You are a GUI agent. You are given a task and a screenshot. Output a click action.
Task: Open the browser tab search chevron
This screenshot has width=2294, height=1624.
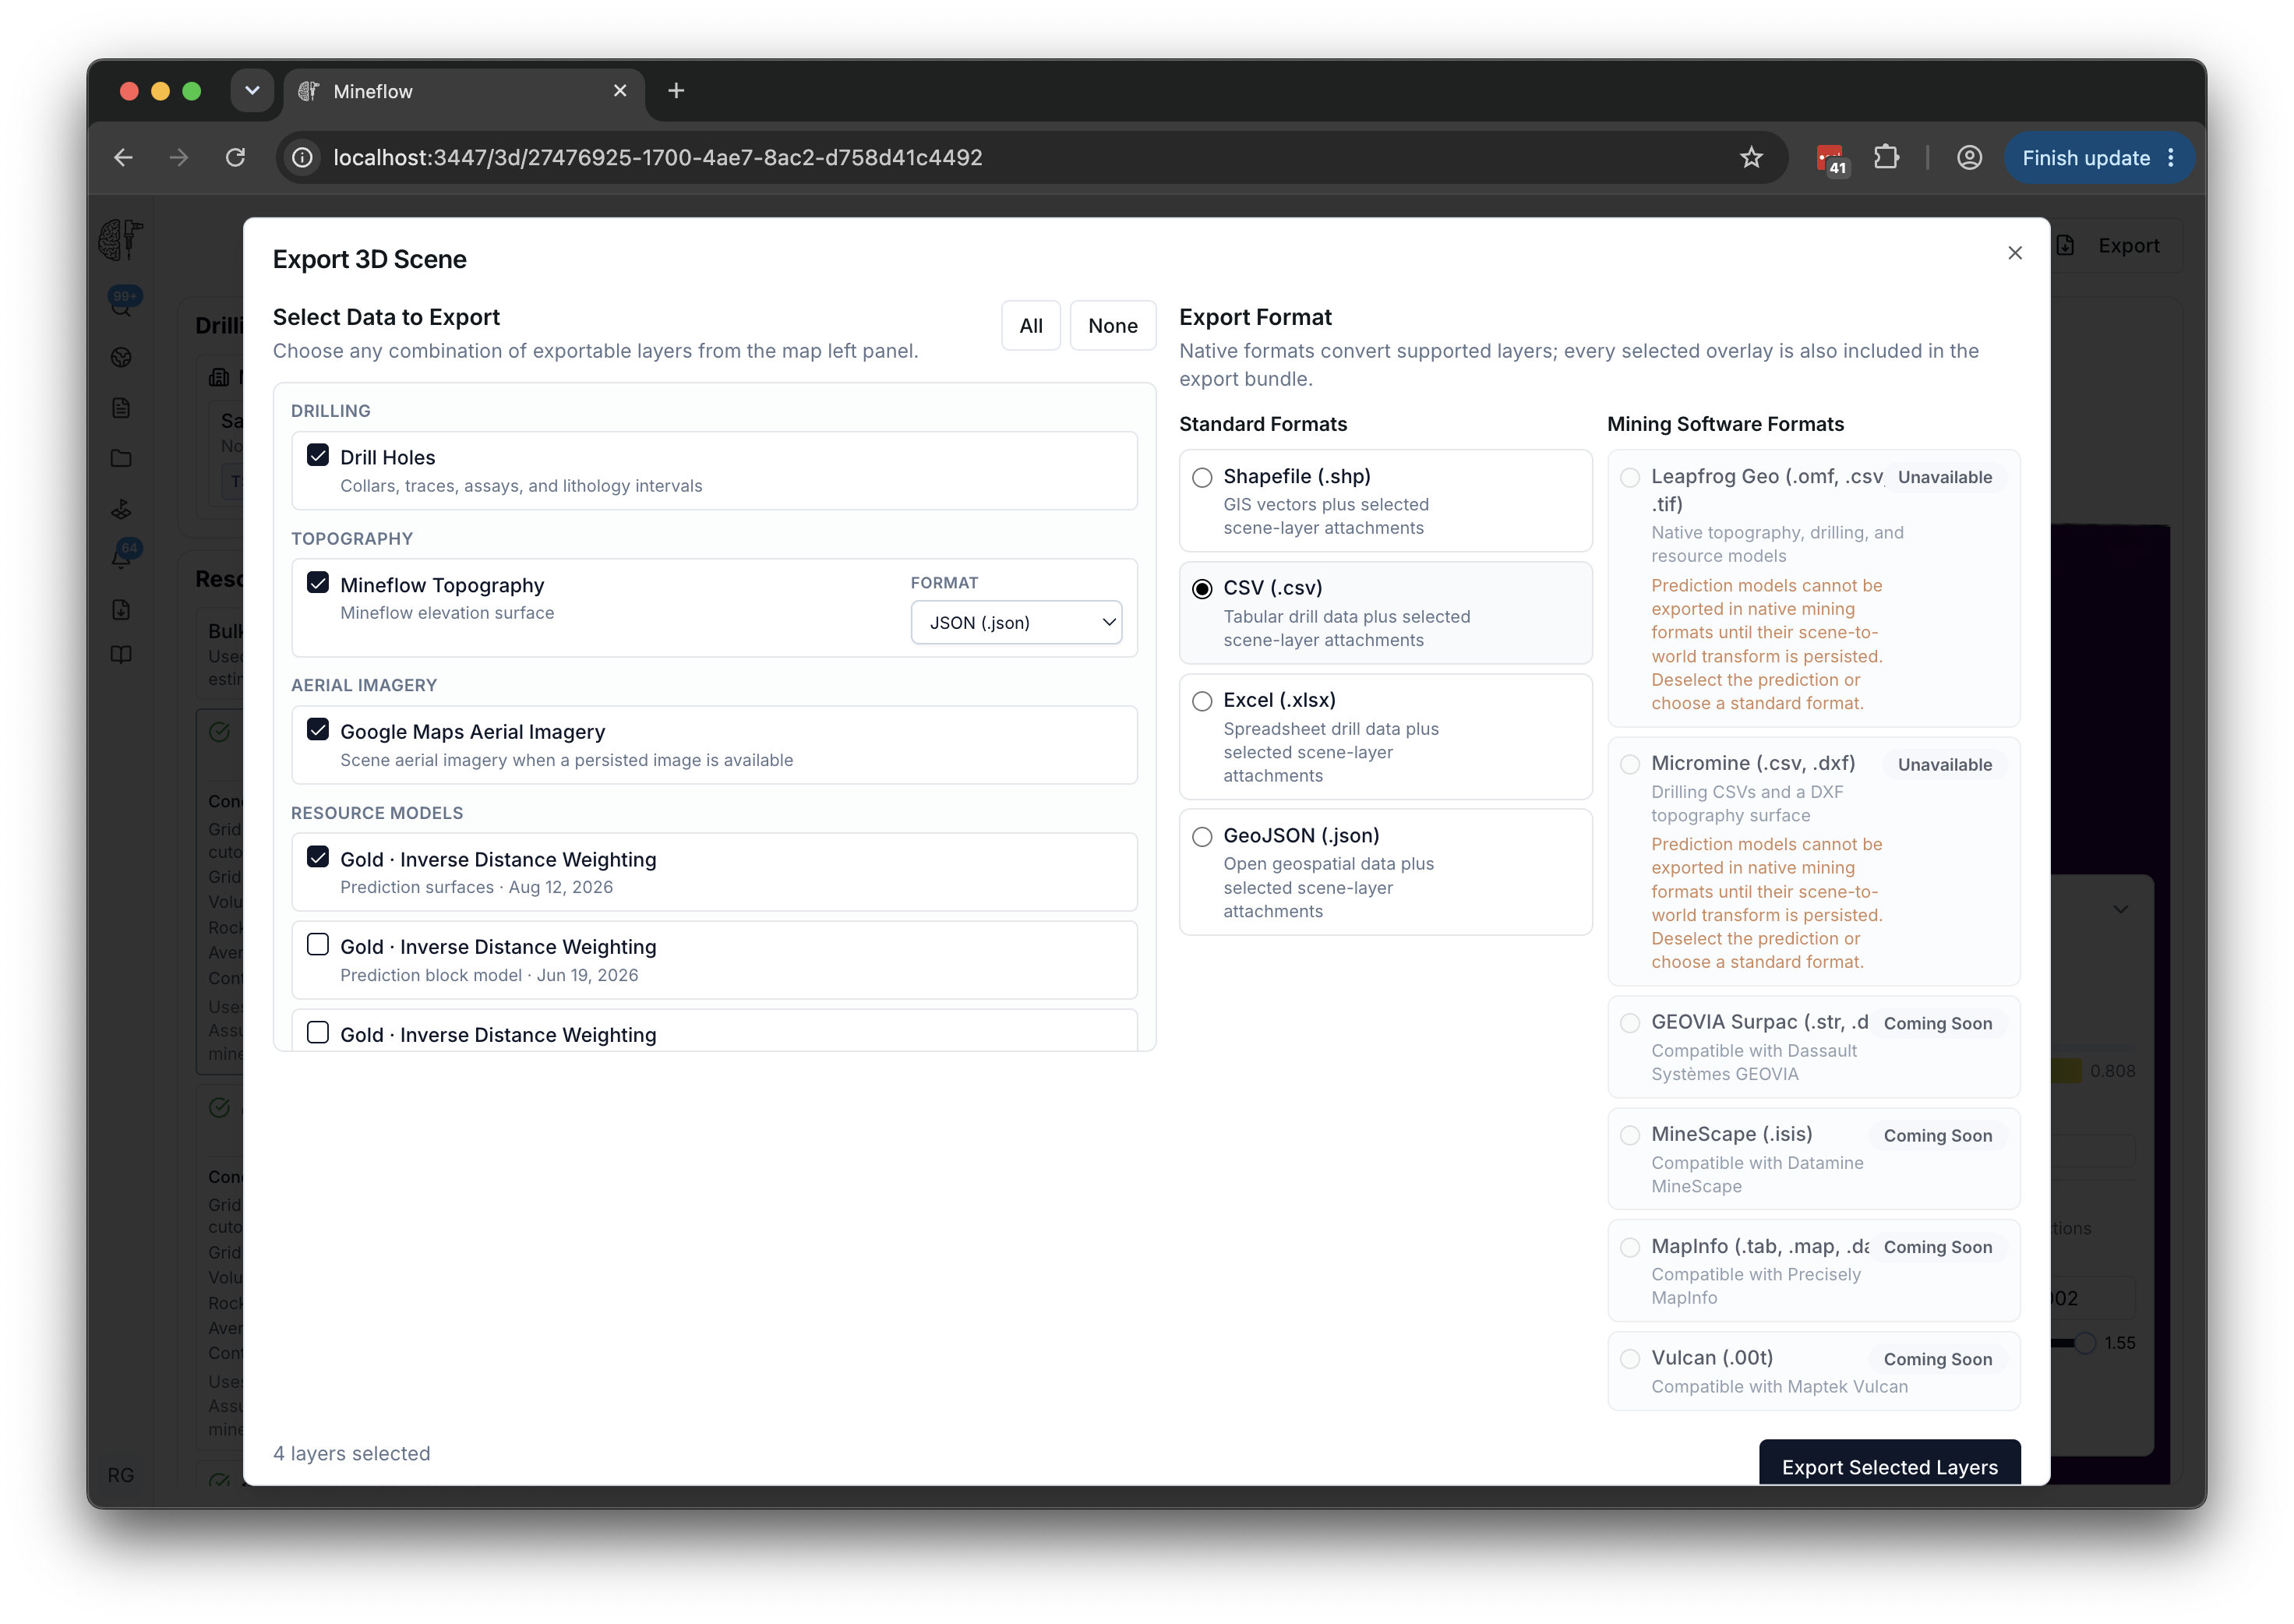252,91
